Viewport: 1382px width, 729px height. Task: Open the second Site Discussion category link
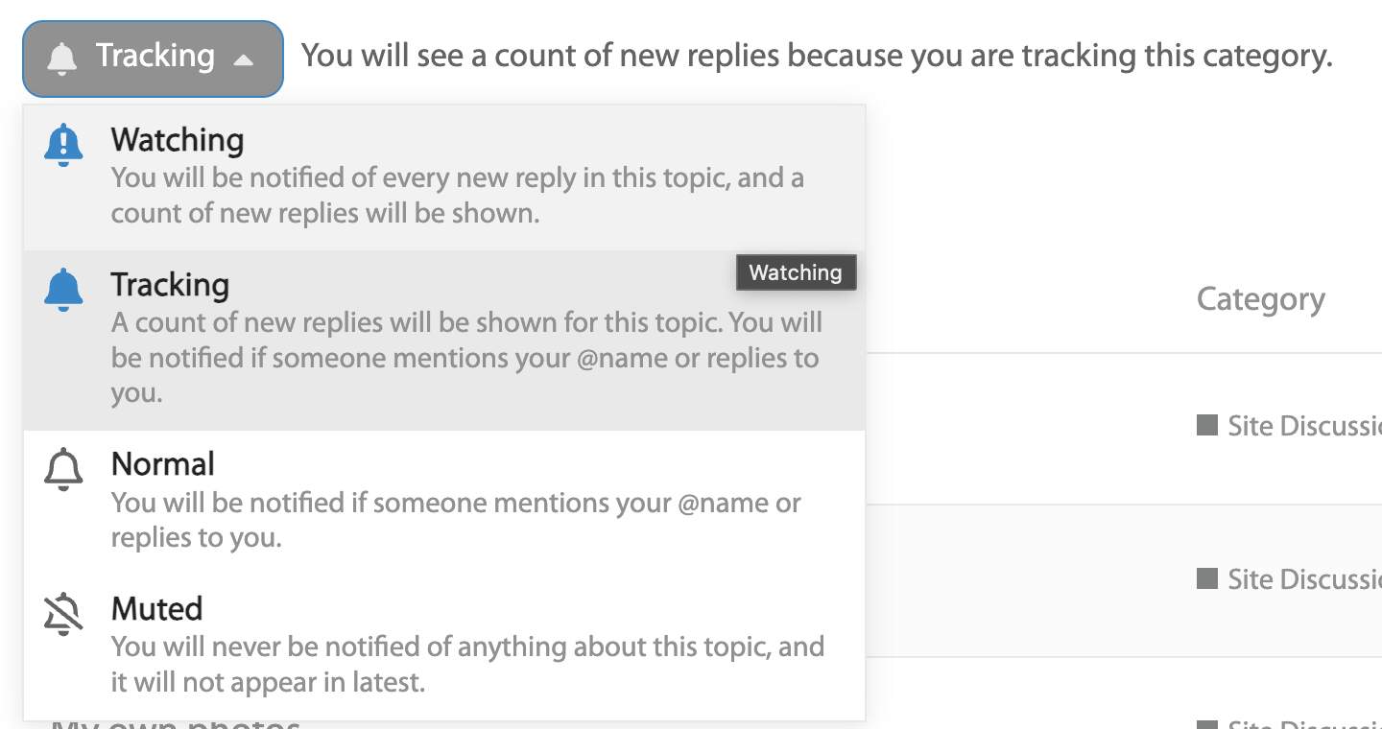click(1305, 578)
